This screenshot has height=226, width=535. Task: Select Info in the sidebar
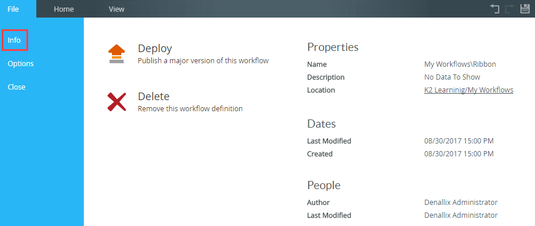(14, 40)
